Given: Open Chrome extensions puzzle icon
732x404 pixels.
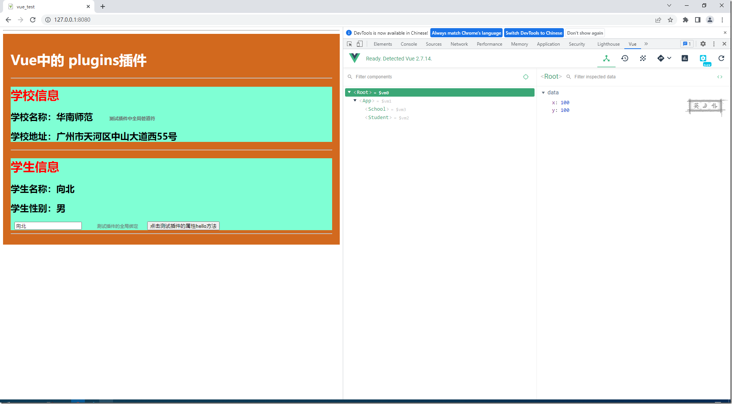Looking at the screenshot, I should [686, 20].
